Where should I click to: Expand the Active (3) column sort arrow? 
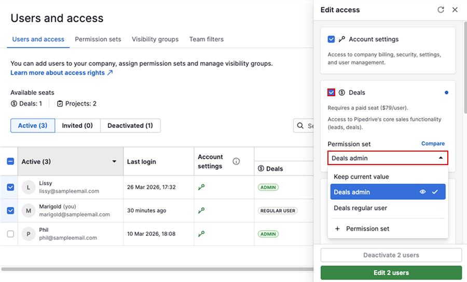[x=114, y=162]
